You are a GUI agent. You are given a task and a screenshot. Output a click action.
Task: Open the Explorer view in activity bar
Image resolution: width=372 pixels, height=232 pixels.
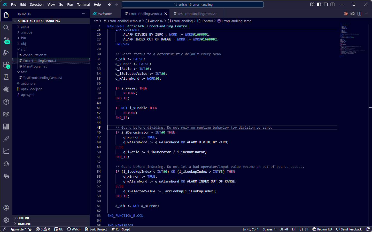[6, 15]
